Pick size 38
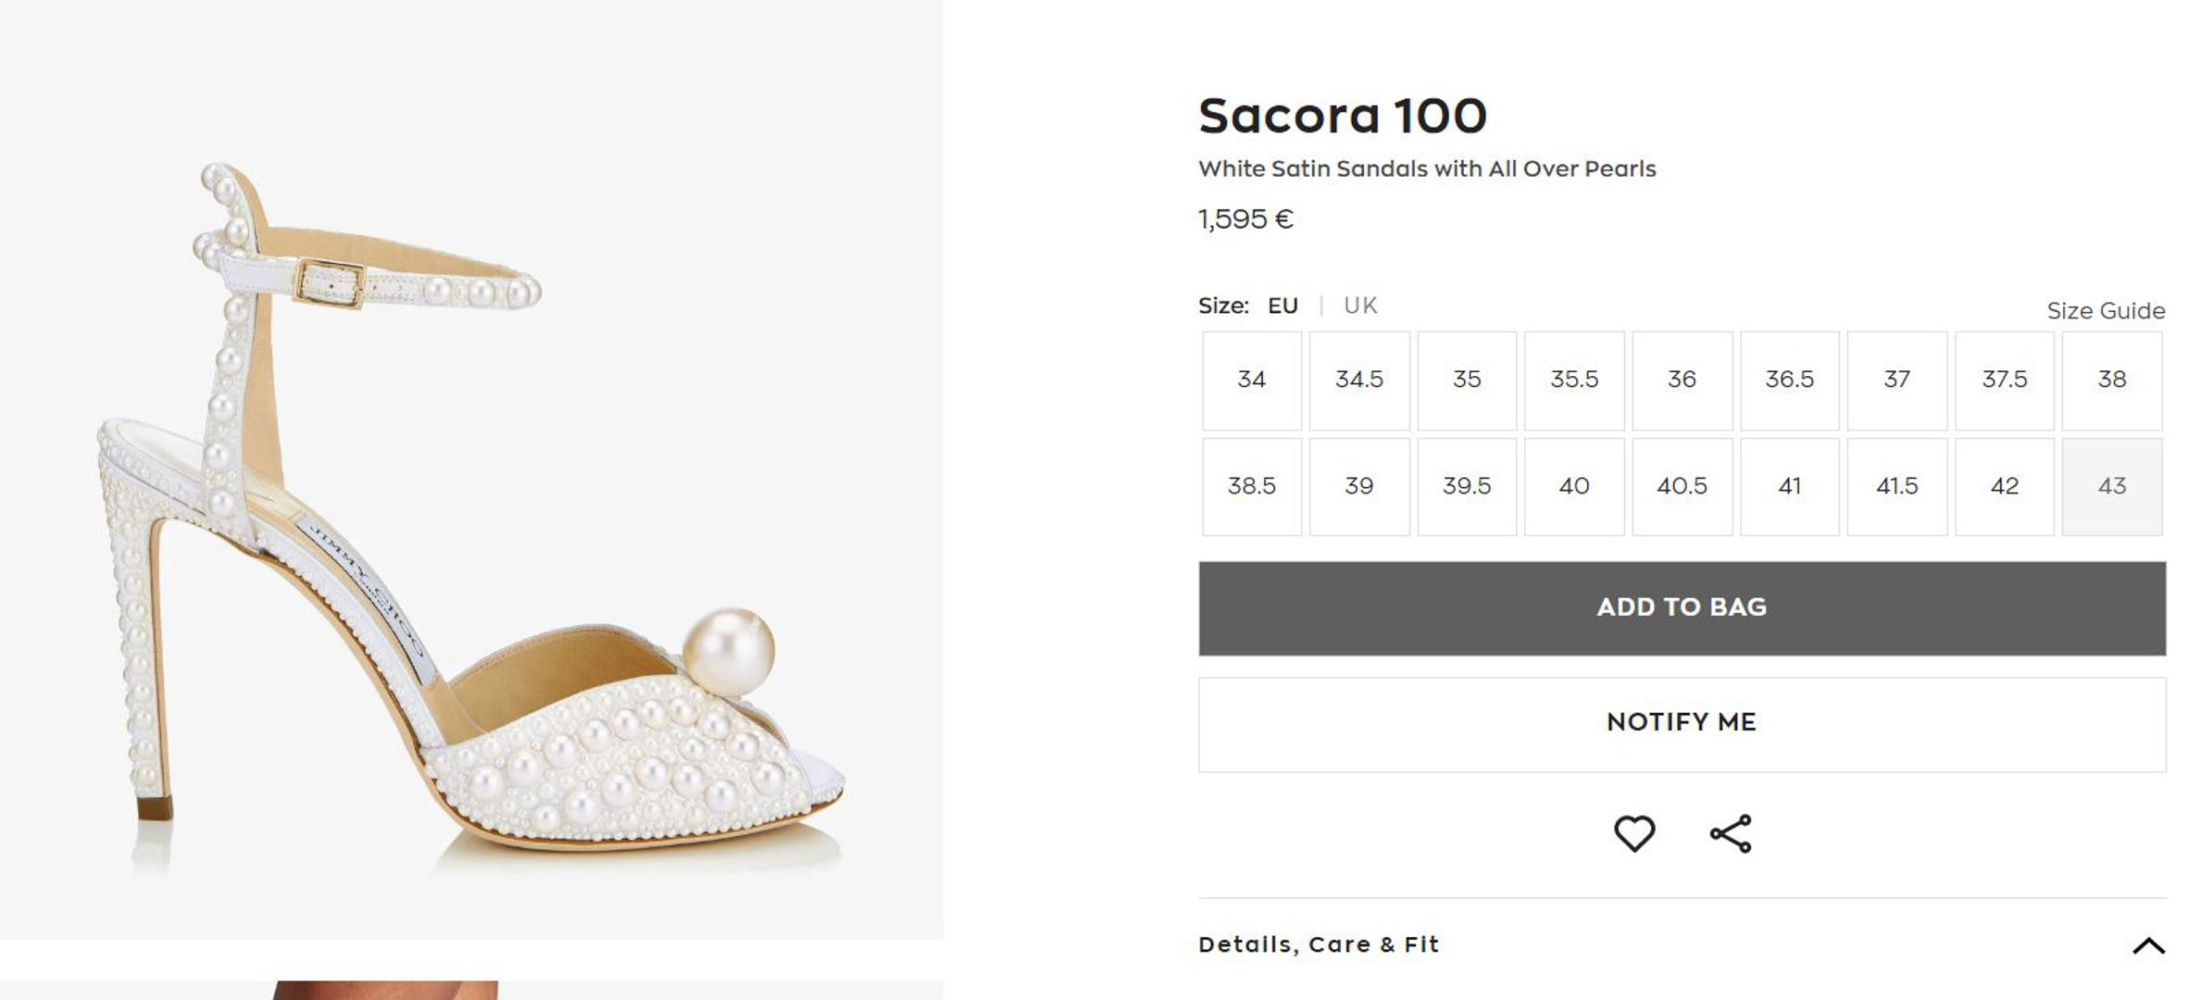 [2111, 381]
